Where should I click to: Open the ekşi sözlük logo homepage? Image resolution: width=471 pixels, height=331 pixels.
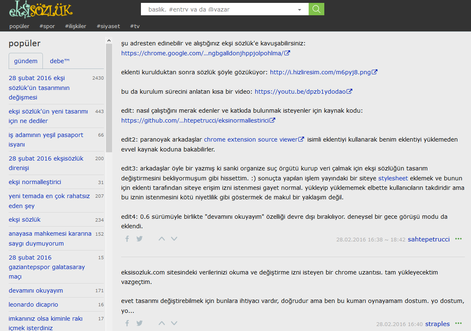[x=40, y=10]
